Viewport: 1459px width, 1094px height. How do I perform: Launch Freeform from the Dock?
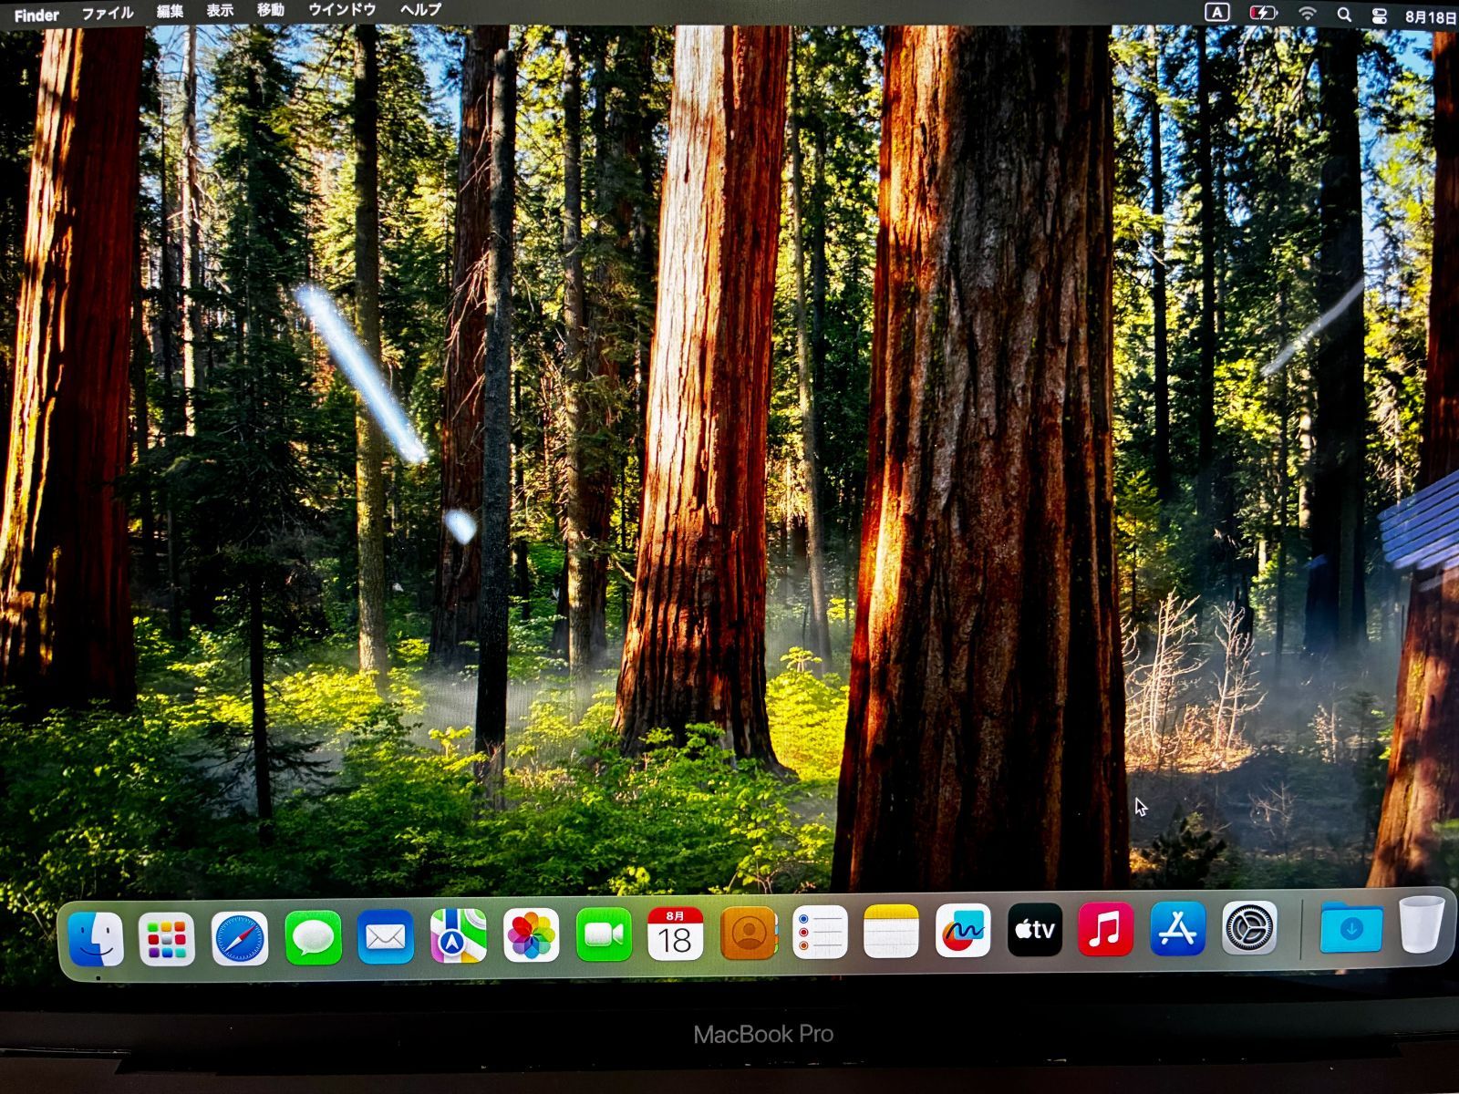pyautogui.click(x=963, y=930)
